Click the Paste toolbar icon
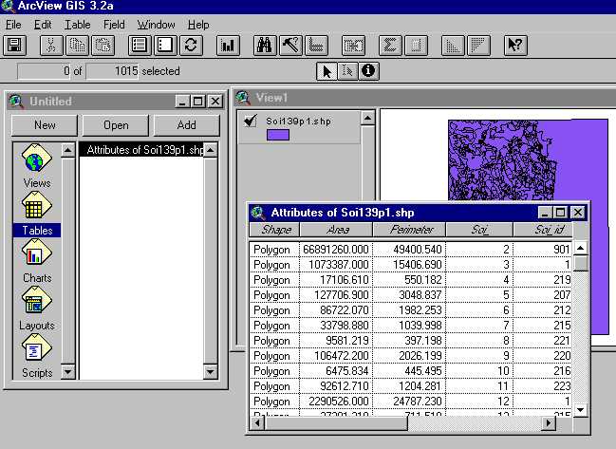The height and width of the screenshot is (449, 616). click(x=103, y=46)
